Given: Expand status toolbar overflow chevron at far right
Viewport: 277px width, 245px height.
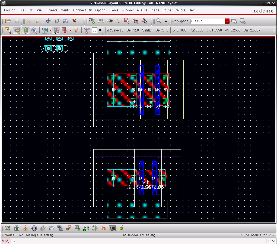Looking at the screenshot, I should pyautogui.click(x=274, y=30).
